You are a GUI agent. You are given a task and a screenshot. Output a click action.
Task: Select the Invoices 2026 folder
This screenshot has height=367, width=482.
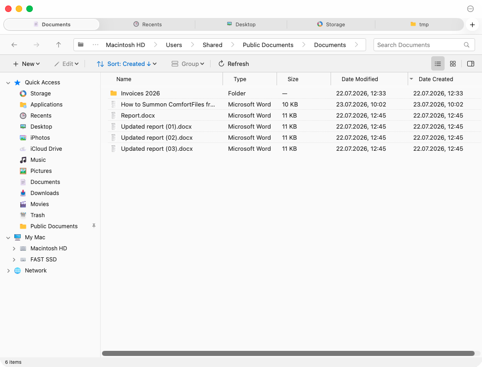(294, 93)
